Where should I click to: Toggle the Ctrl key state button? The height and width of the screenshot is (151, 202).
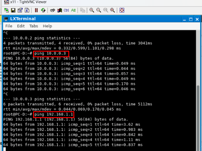click(x=66, y=10)
